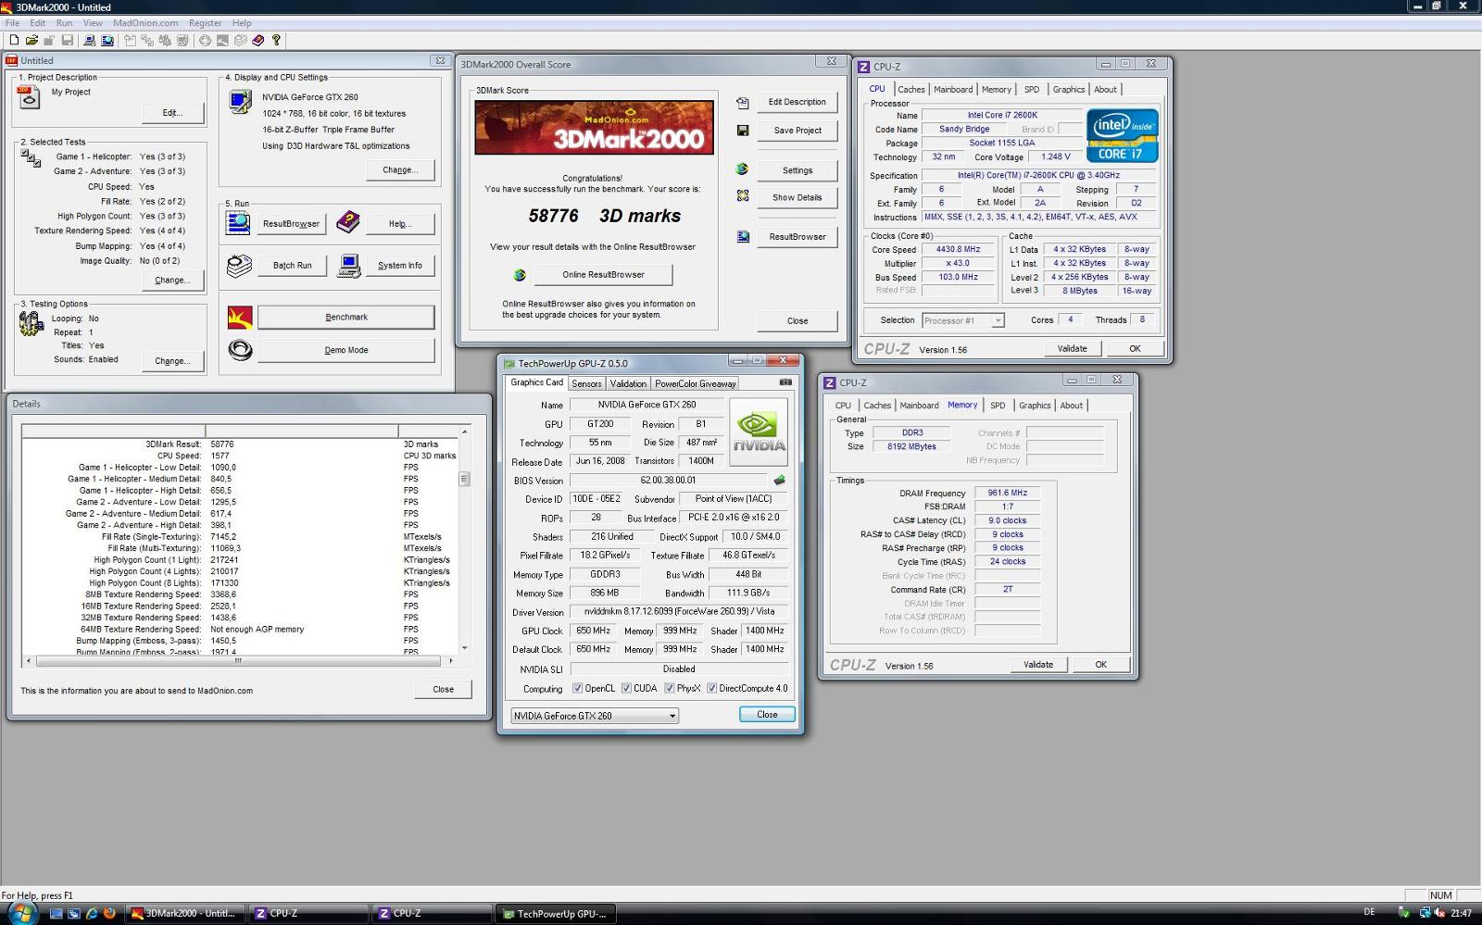This screenshot has width=1482, height=925.
Task: Click the GPU-Z screenshot camera icon
Action: (785, 382)
